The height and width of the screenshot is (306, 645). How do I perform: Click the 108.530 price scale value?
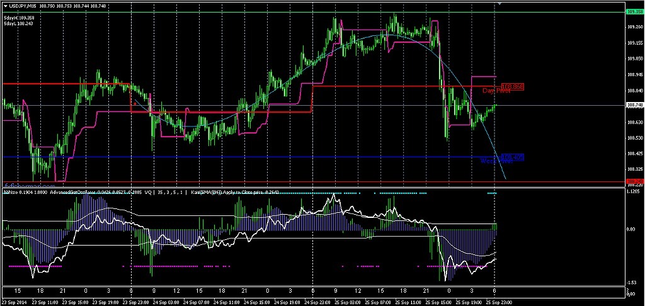tap(635, 138)
